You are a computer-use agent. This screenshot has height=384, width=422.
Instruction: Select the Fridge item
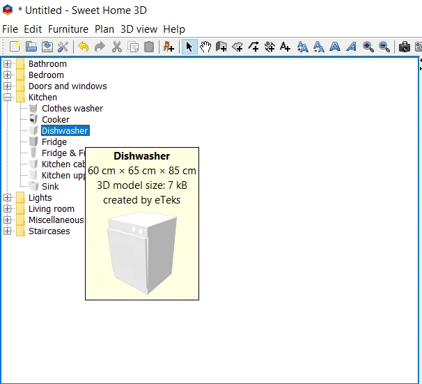tap(54, 142)
